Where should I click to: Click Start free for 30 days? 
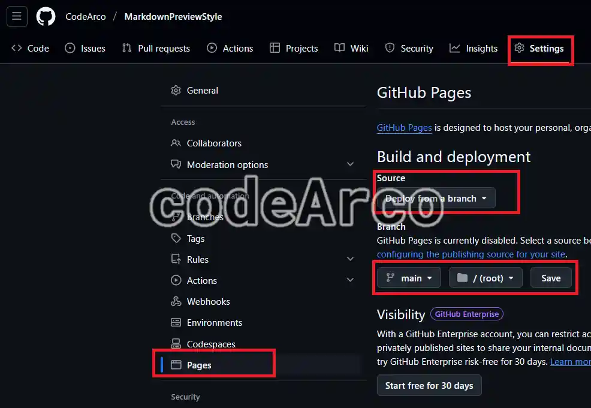[x=429, y=385]
